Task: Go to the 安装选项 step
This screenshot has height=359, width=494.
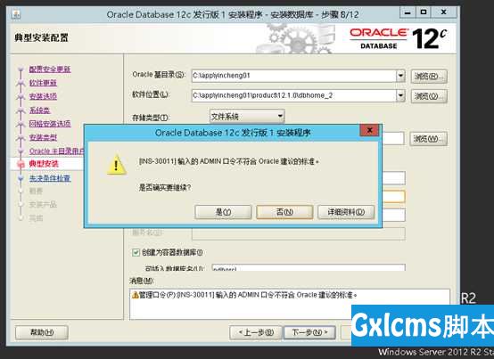Action: [43, 96]
